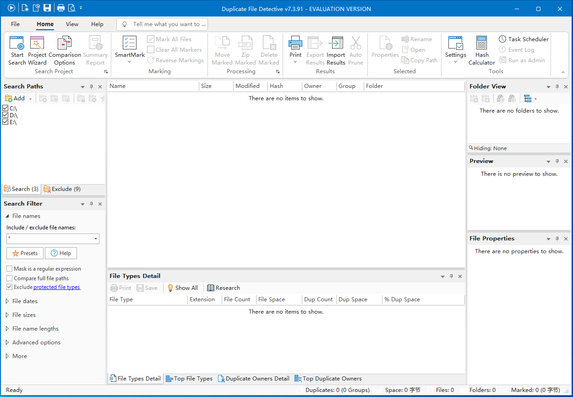Switch to the View ribbon tab
Screen dimensions: 573x397
pyautogui.click(x=72, y=24)
